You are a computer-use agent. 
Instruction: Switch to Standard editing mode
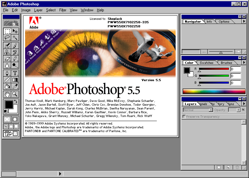7,119
